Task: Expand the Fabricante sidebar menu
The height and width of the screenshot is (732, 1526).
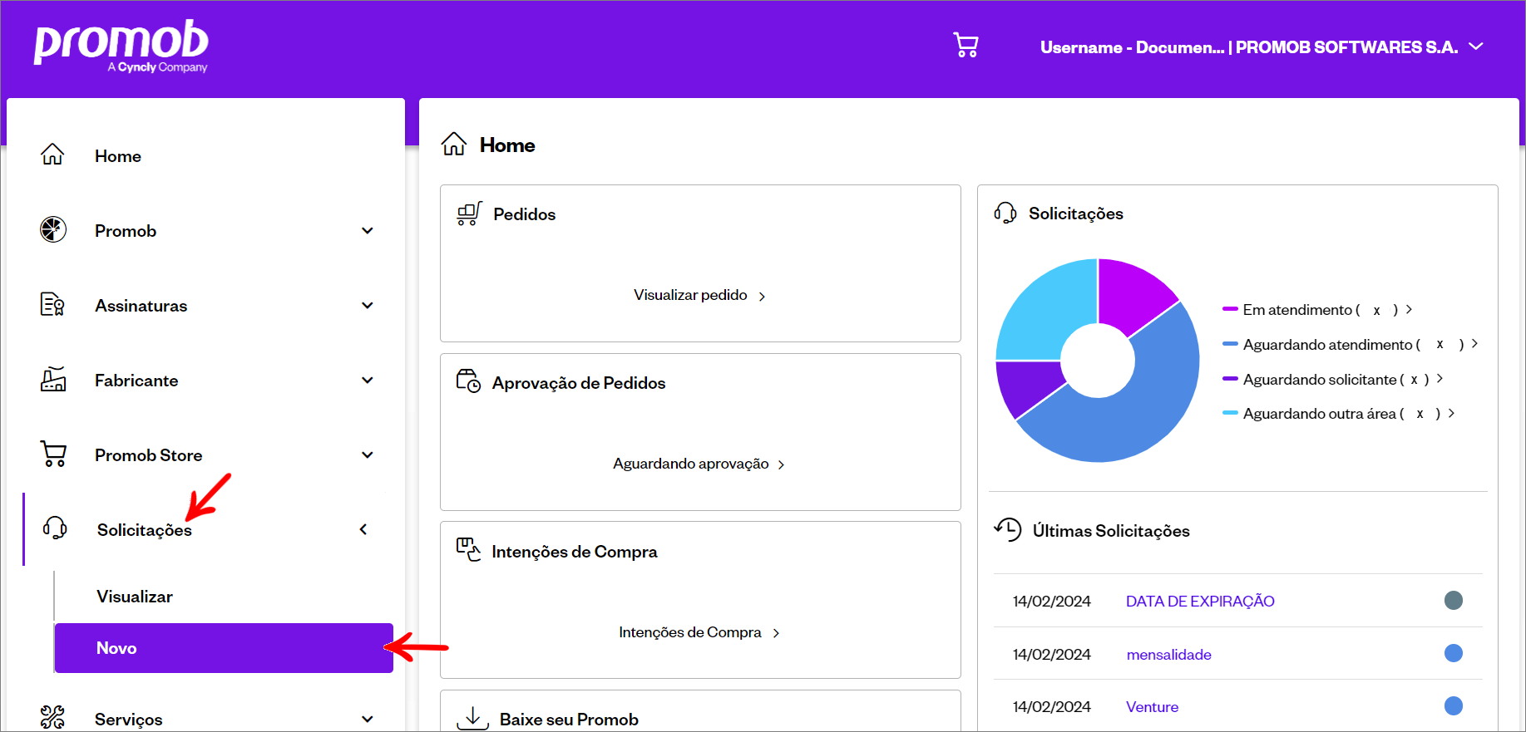Action: point(368,380)
